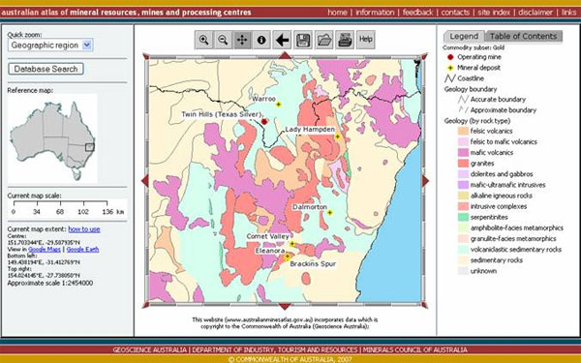Select the Legend tab
This screenshot has height=363, width=581.
point(464,37)
